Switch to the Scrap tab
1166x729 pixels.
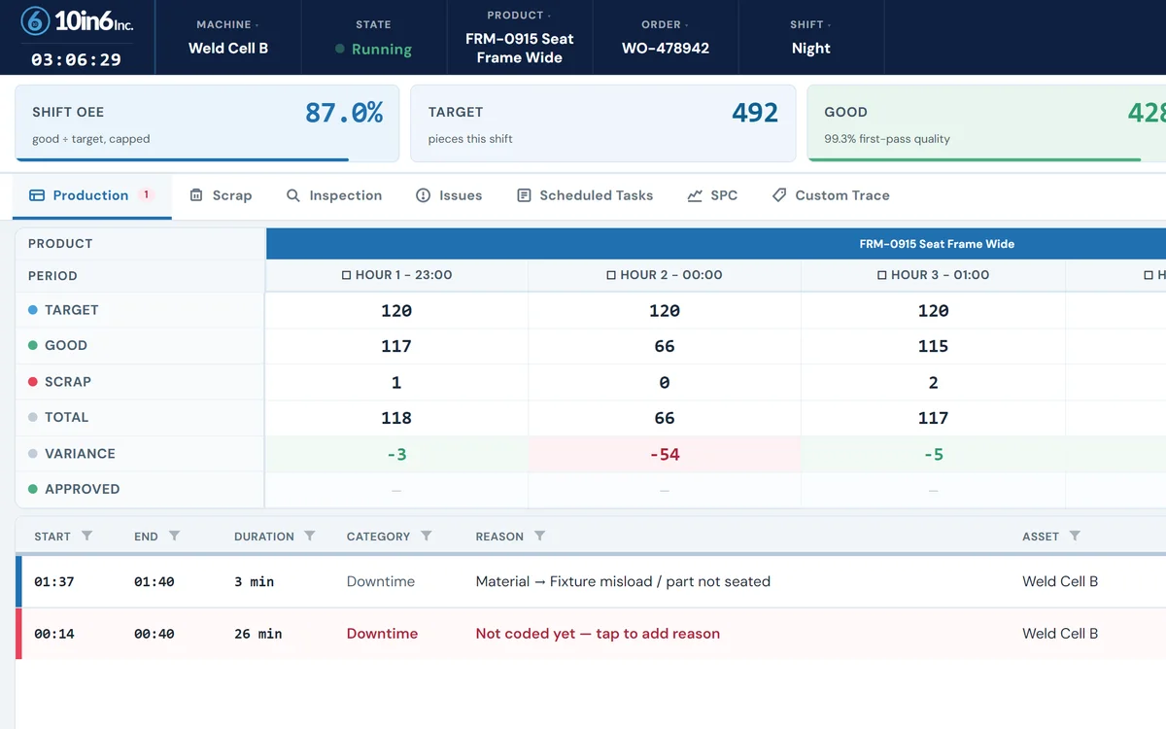coord(221,195)
